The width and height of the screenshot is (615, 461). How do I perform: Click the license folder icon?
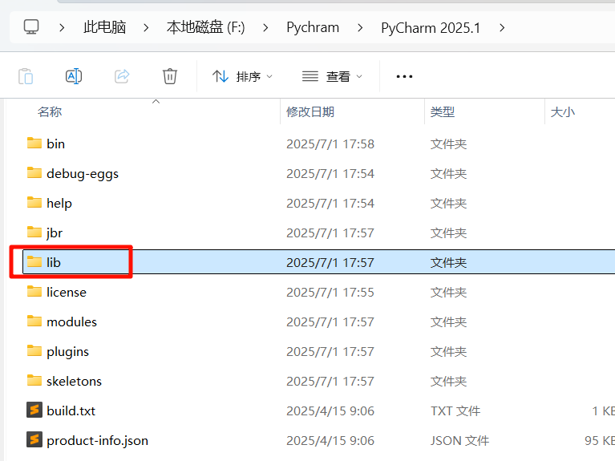click(34, 292)
